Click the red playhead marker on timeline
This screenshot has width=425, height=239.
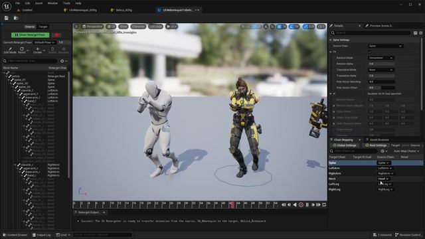[232, 204]
